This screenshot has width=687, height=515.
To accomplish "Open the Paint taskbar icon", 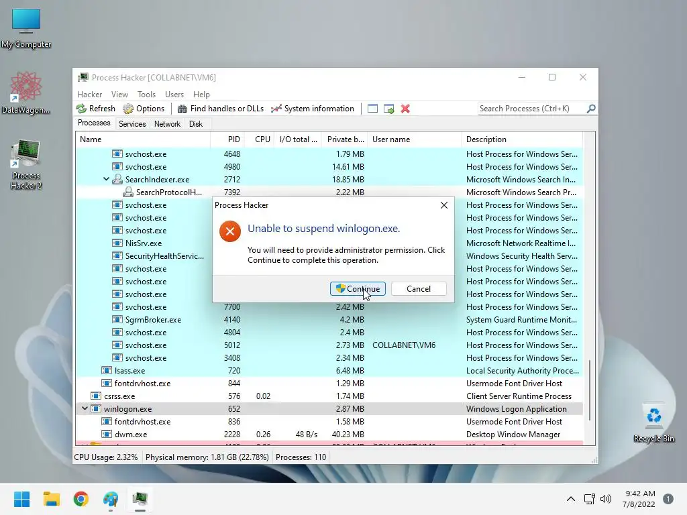I will 111,499.
